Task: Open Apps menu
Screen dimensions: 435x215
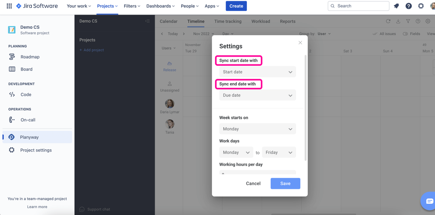Action: point(212,6)
